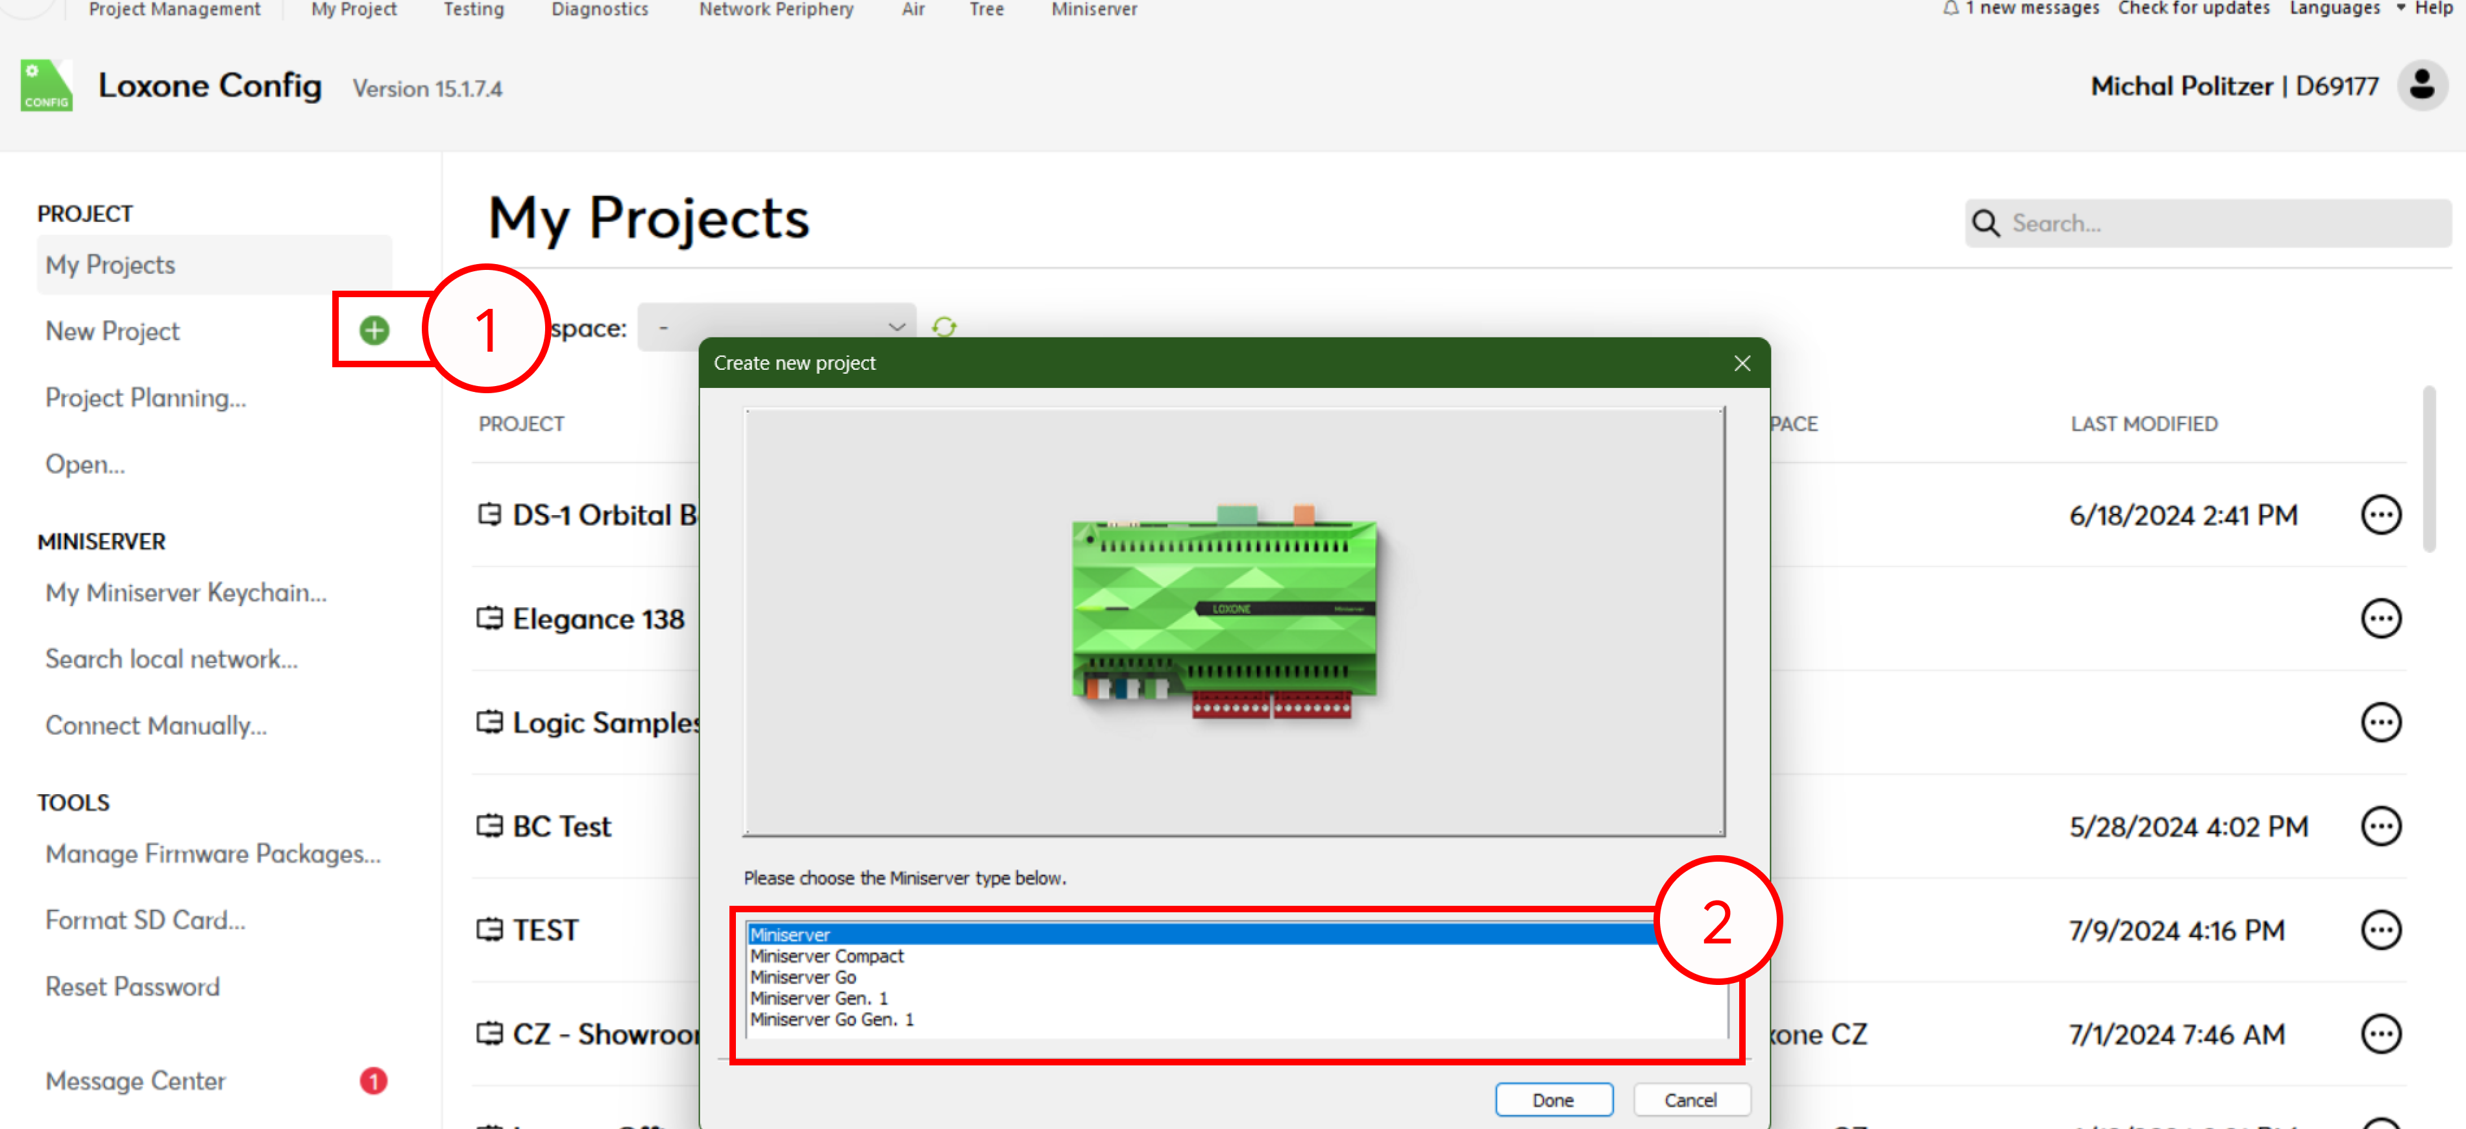Click Michal Politzer | D69177 account name
The image size is (2466, 1129).
pos(2234,86)
